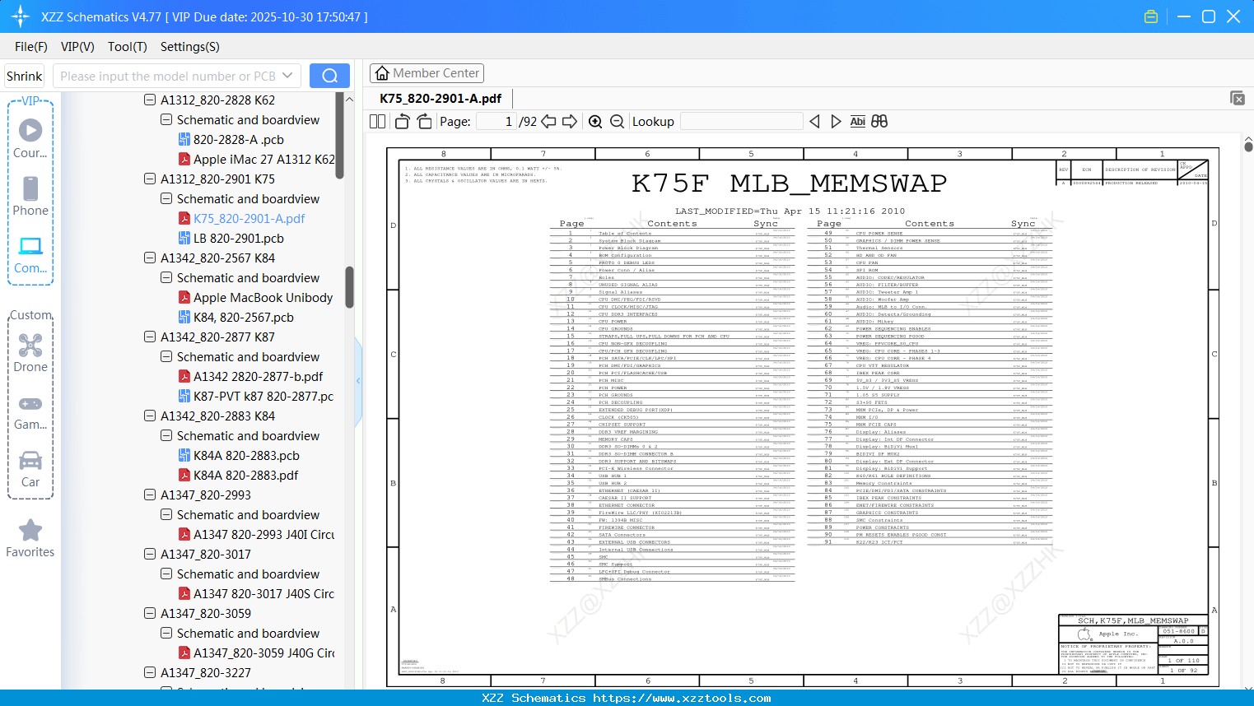This screenshot has height=706, width=1254.
Task: Open the Settings(S) menu
Action: tap(190, 47)
